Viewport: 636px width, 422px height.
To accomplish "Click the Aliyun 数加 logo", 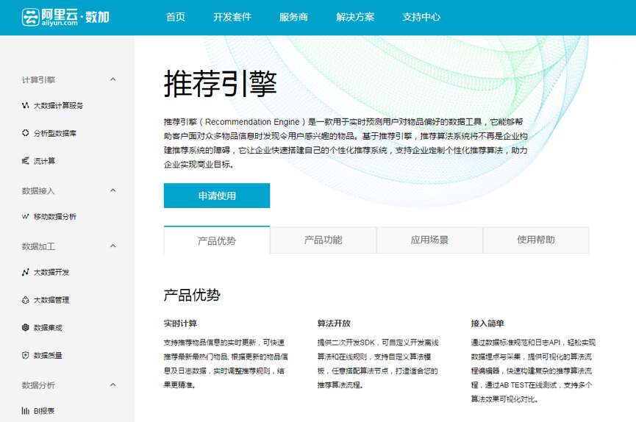I will click(x=65, y=17).
